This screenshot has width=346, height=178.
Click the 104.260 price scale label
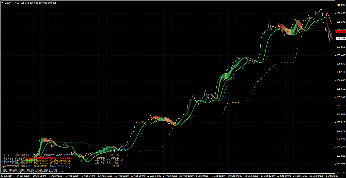click(x=340, y=114)
